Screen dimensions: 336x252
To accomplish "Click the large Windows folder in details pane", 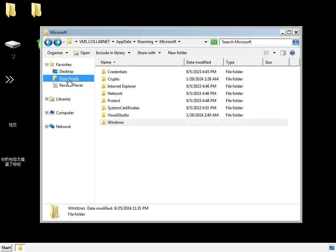I will point(55,212).
